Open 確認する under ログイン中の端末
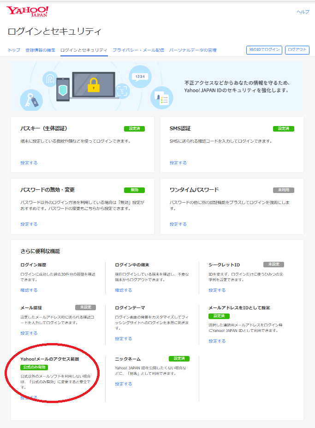 124,290
